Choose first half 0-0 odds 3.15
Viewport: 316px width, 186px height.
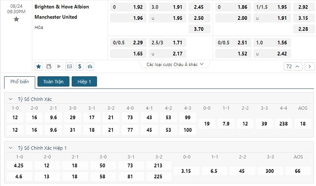187,172
